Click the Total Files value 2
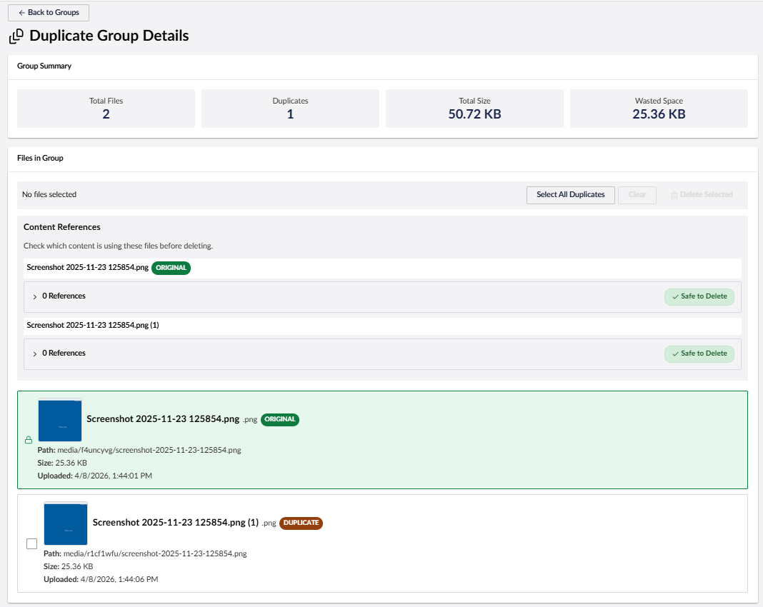The height and width of the screenshot is (607, 763). [106, 114]
